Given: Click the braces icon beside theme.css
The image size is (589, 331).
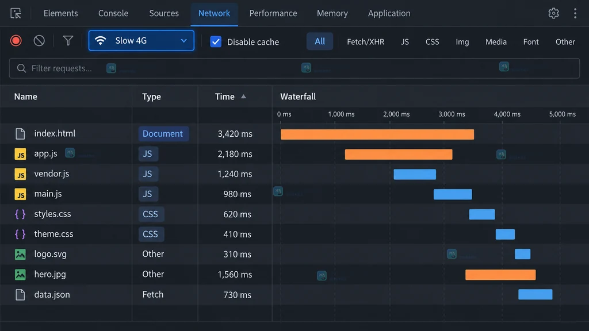Looking at the screenshot, I should pyautogui.click(x=20, y=234).
